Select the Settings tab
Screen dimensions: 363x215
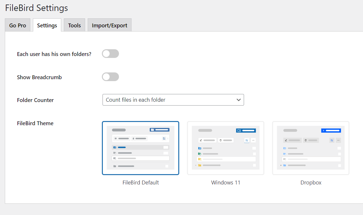click(x=47, y=25)
